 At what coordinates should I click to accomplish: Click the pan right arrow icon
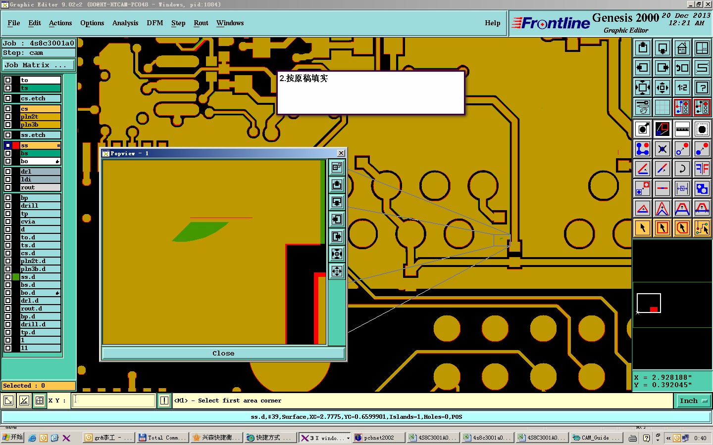point(662,68)
